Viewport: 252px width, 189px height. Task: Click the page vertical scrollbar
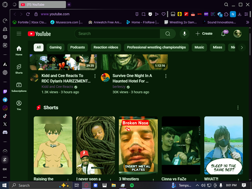click(250, 44)
